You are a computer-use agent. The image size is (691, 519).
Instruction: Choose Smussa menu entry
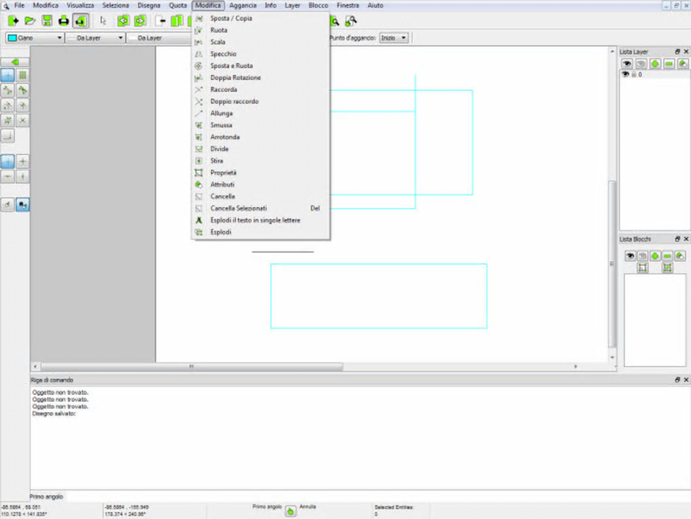coord(260,125)
